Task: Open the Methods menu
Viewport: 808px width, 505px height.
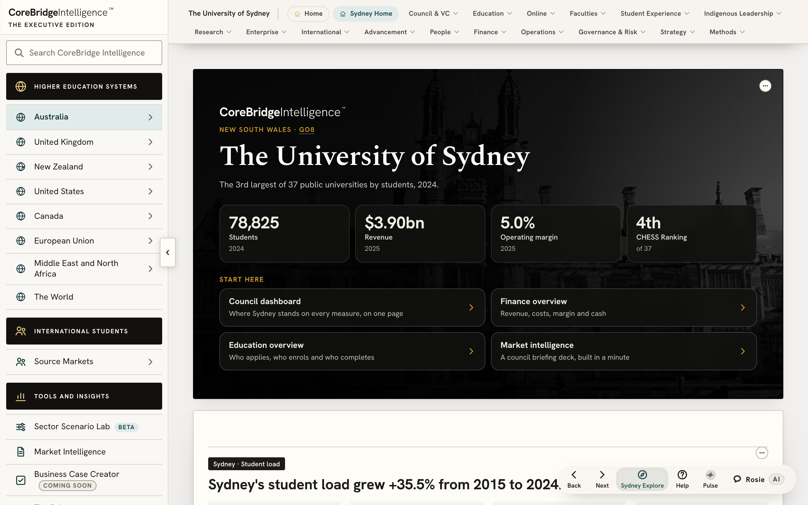Action: 727,32
